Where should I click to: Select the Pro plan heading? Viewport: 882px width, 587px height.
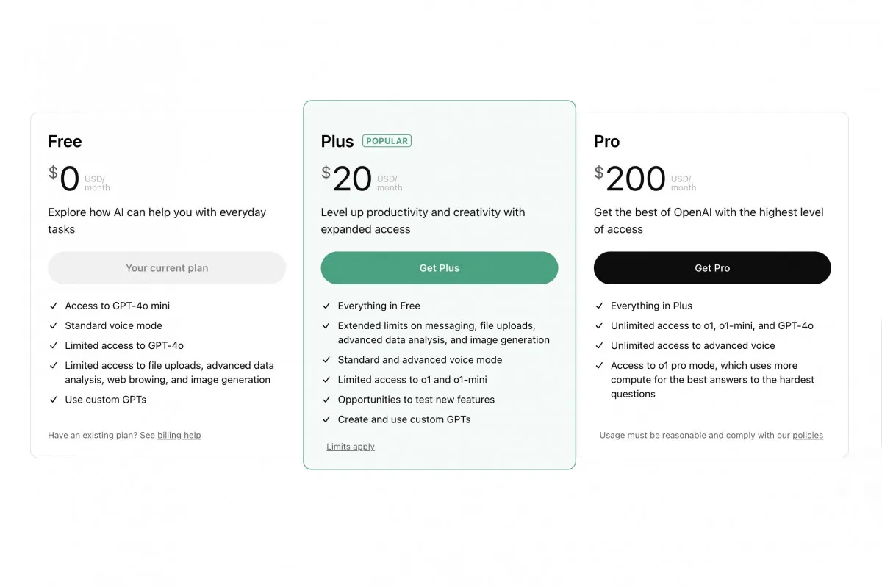(x=606, y=141)
